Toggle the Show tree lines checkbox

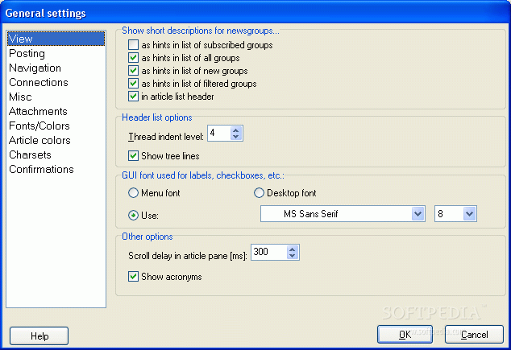tap(133, 155)
